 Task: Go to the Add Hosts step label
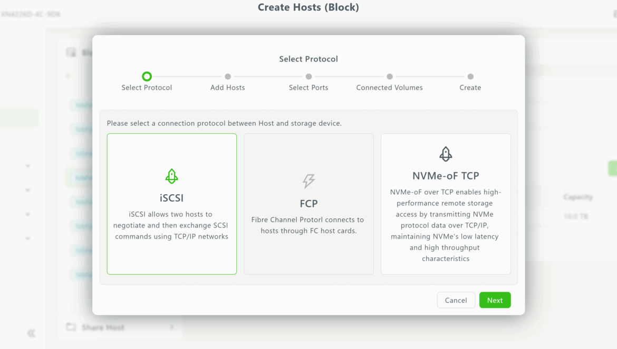pos(228,87)
